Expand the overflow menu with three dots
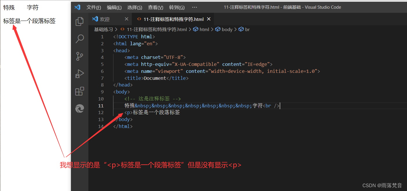 coord(194,7)
